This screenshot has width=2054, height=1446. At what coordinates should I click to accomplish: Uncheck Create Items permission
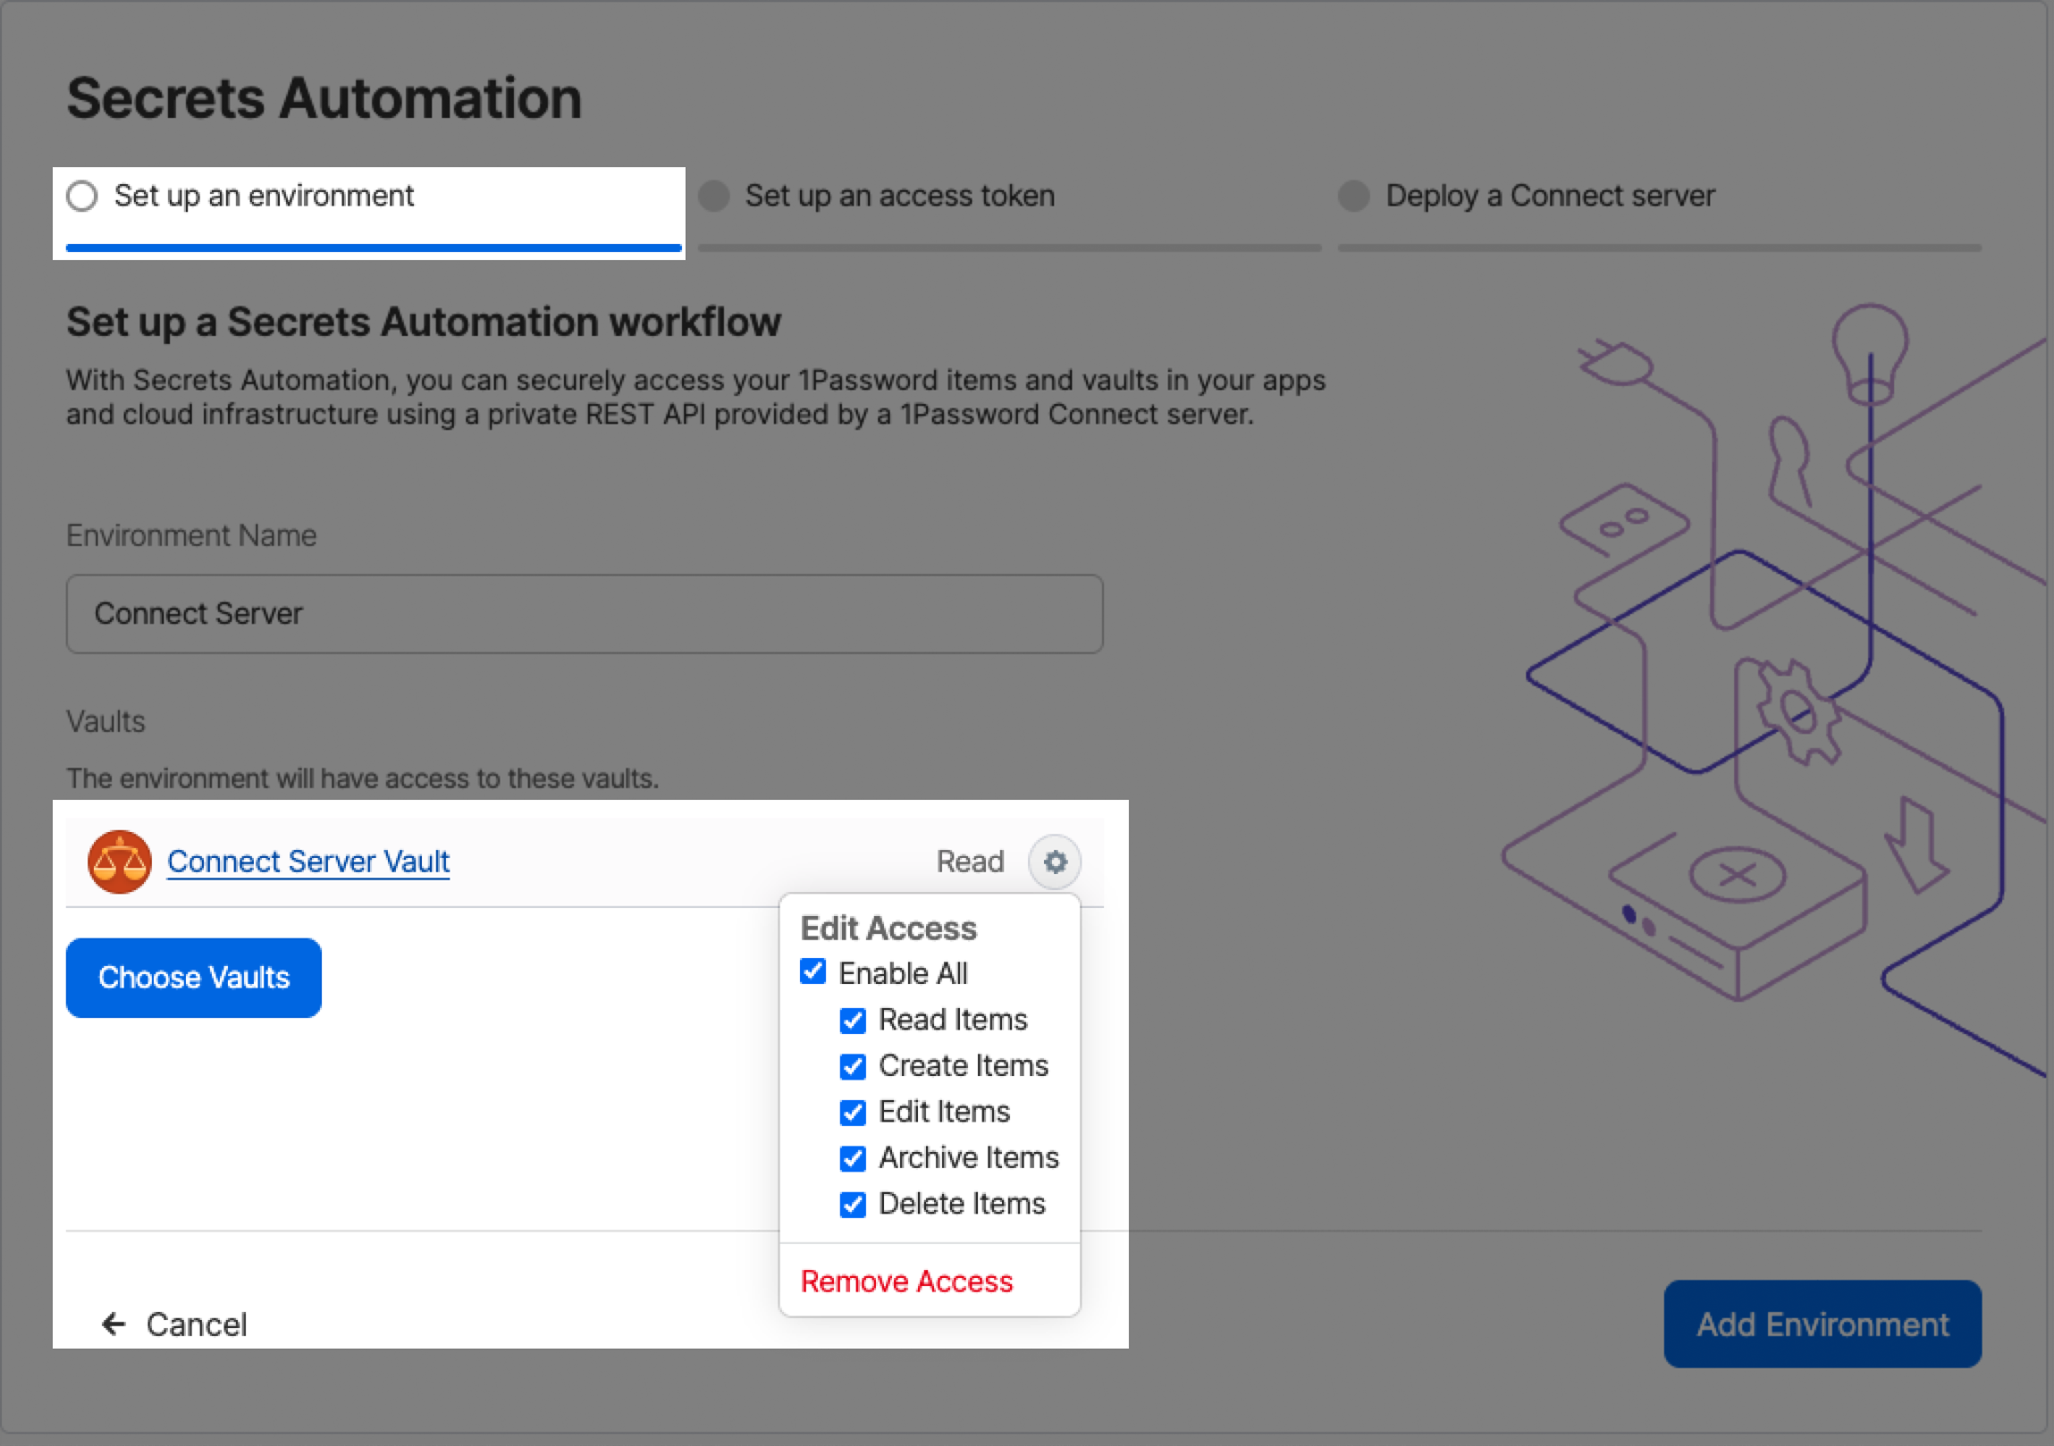[x=853, y=1067]
